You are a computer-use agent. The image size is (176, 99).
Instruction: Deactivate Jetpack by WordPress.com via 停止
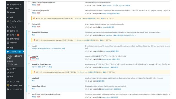click(50, 67)
